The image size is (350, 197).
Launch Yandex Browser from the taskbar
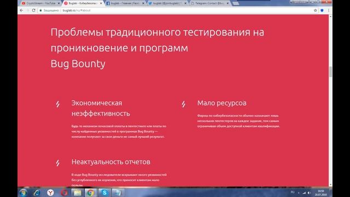tap(50, 193)
